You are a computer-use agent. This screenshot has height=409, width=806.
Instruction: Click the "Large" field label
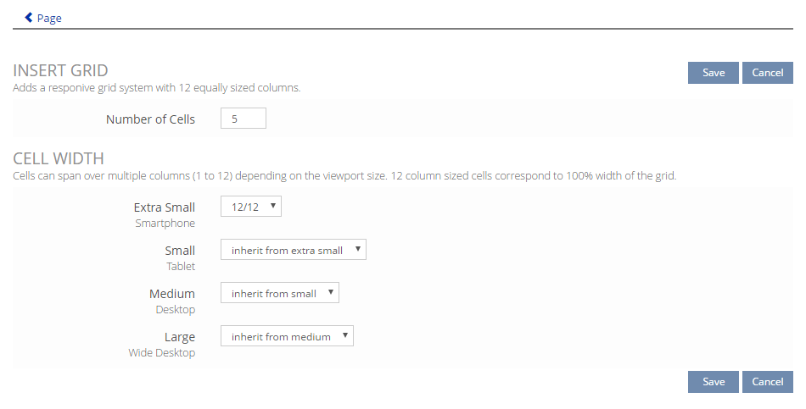click(180, 337)
